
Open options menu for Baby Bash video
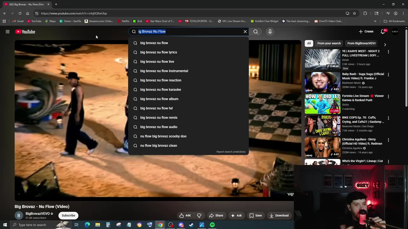point(388,74)
